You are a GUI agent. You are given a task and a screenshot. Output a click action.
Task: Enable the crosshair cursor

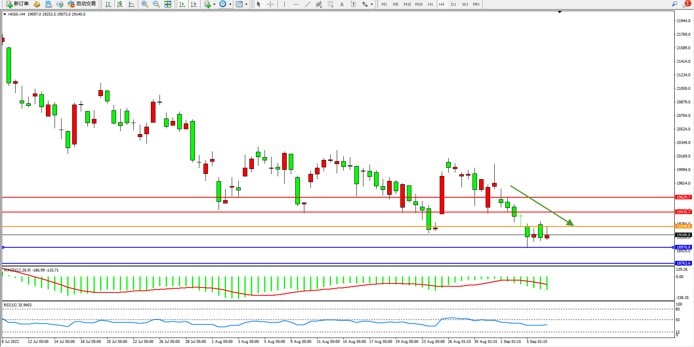tap(270, 4)
